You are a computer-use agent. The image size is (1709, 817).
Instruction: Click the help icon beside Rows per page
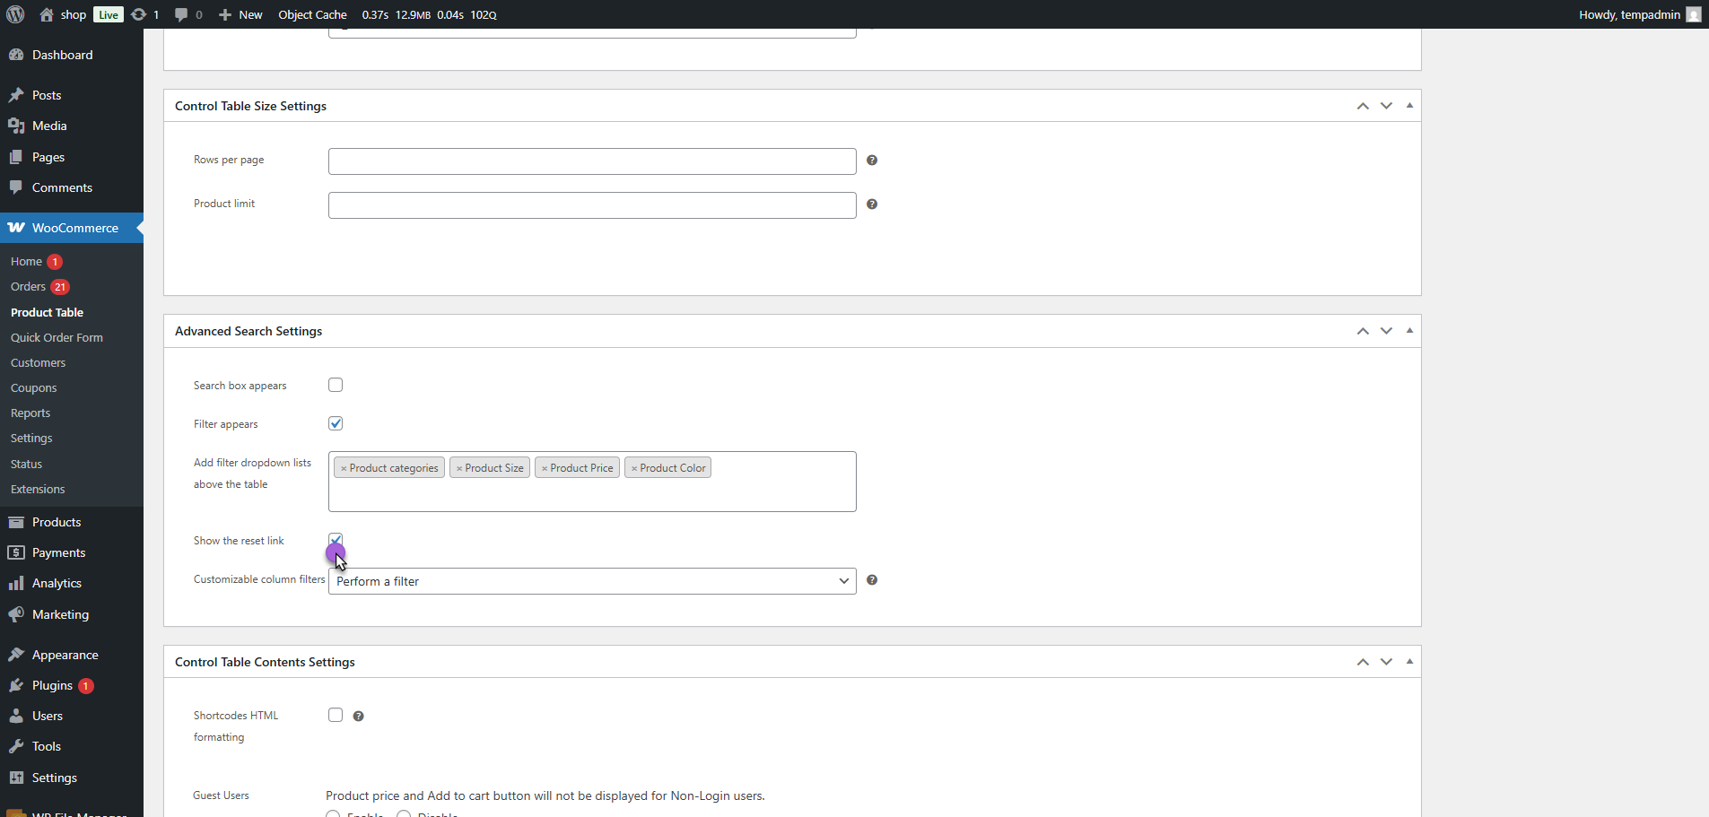coord(872,161)
